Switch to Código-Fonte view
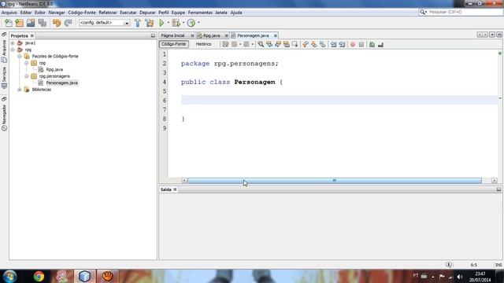This screenshot has width=504, height=283. tap(173, 44)
